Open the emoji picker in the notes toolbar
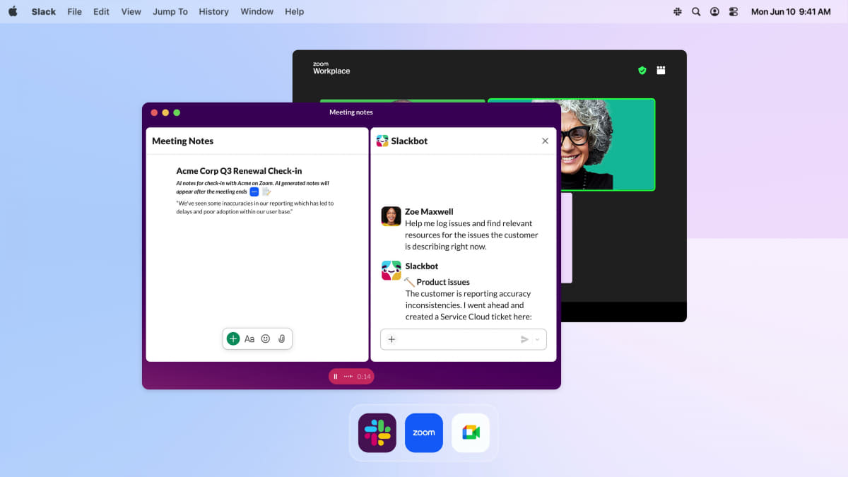 point(266,338)
